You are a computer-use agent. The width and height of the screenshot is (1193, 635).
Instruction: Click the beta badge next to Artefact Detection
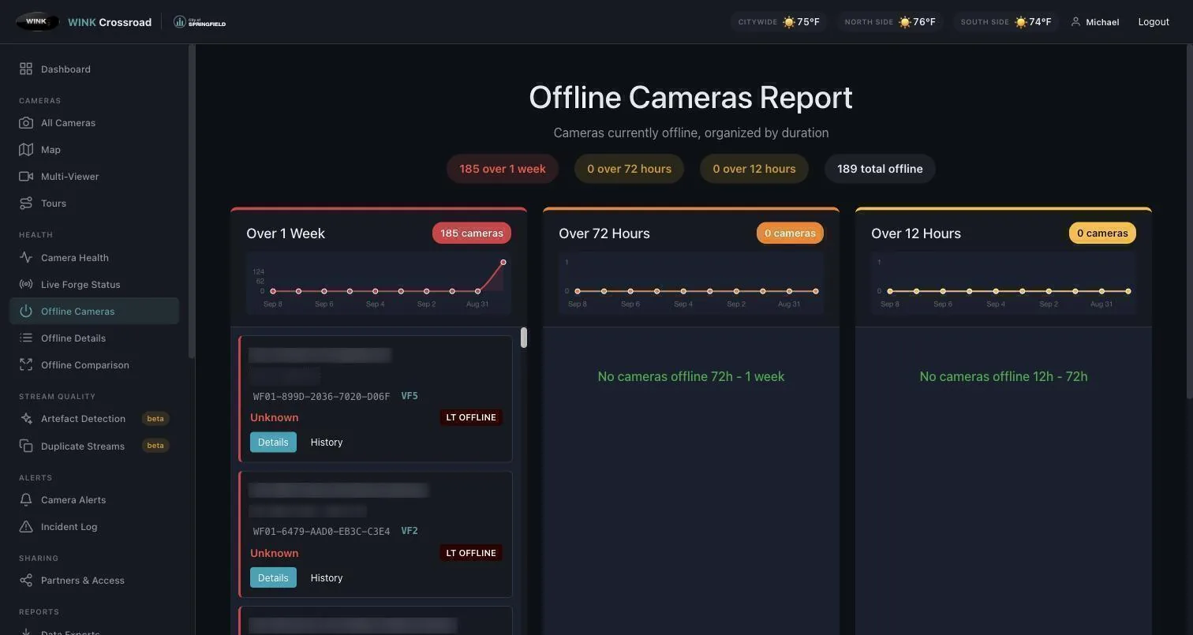(155, 419)
